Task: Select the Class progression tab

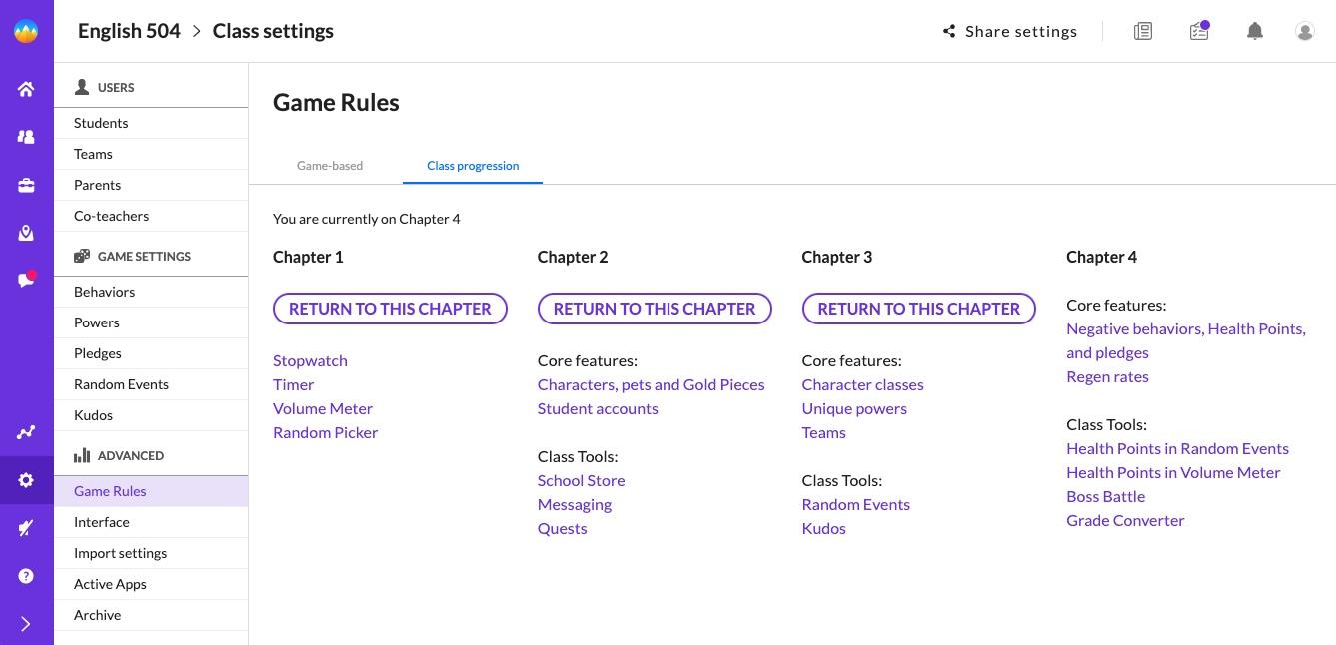Action: tap(473, 166)
